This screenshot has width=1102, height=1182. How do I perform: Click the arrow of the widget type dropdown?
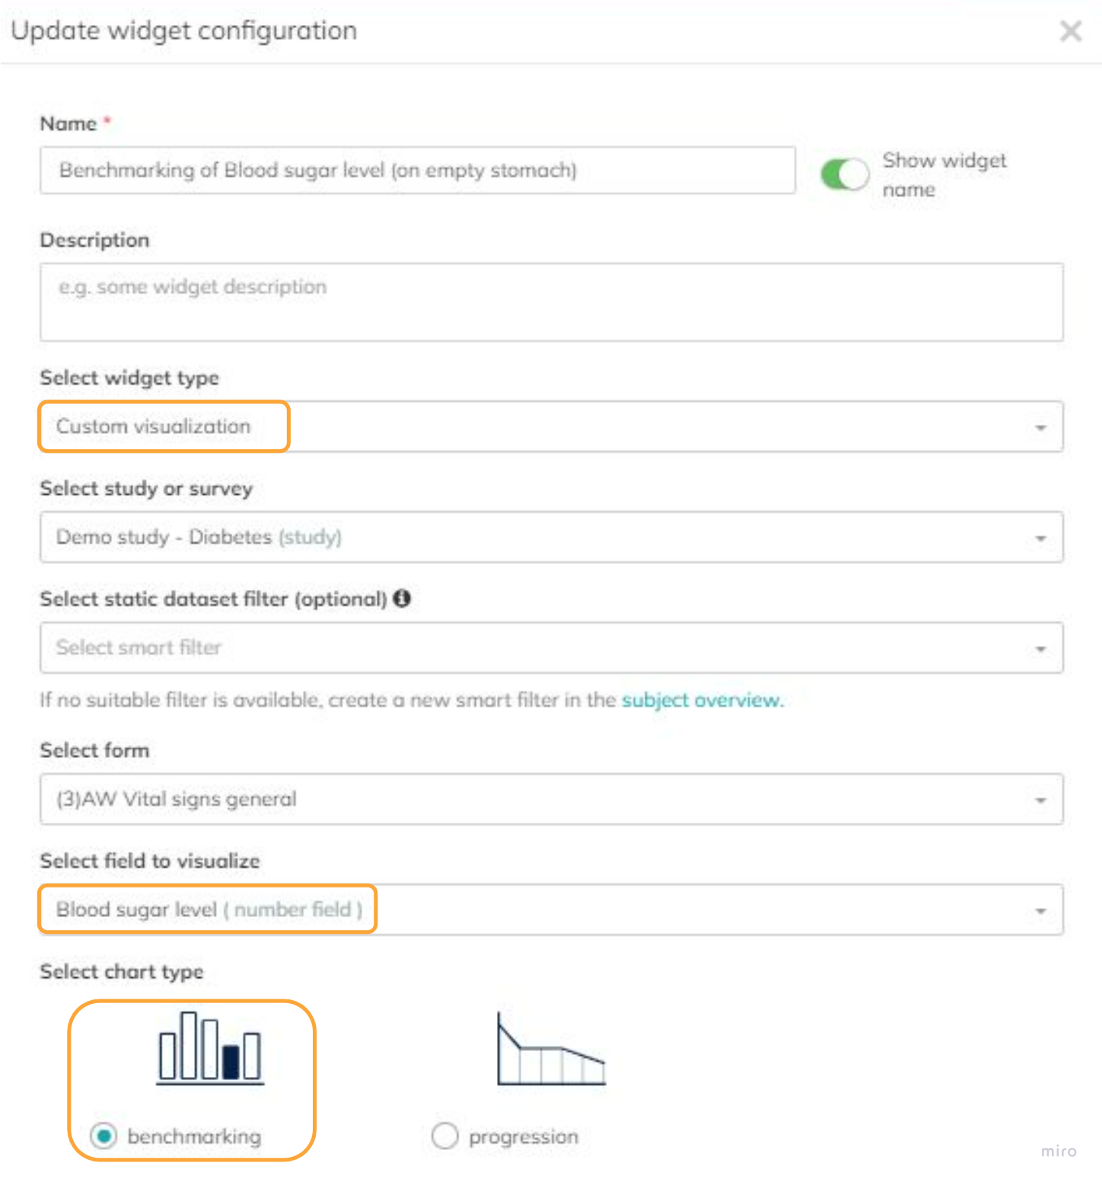(1040, 428)
